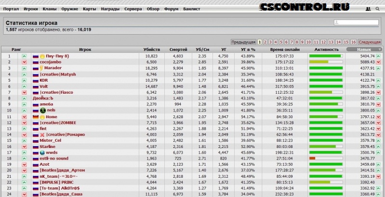Click the red rank-down arrow beside cocojambo
Viewport: 385px width, 197px height.
point(24,62)
